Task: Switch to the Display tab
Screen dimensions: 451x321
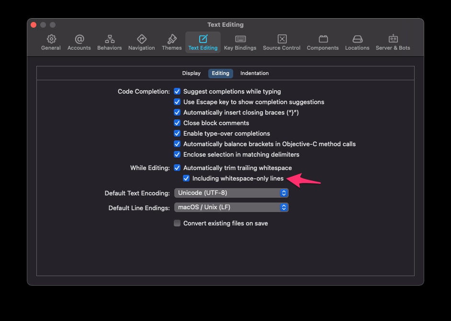Action: (x=192, y=73)
